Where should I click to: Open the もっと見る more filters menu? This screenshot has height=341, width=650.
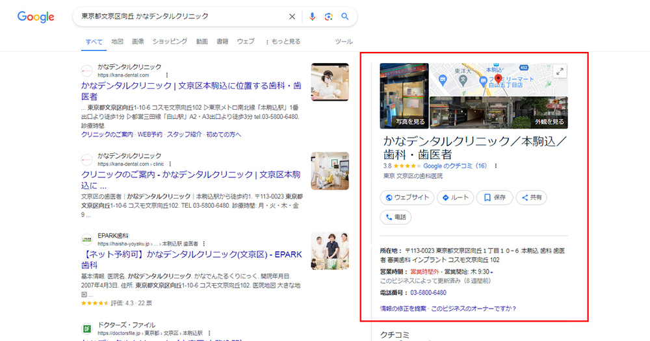[283, 42]
